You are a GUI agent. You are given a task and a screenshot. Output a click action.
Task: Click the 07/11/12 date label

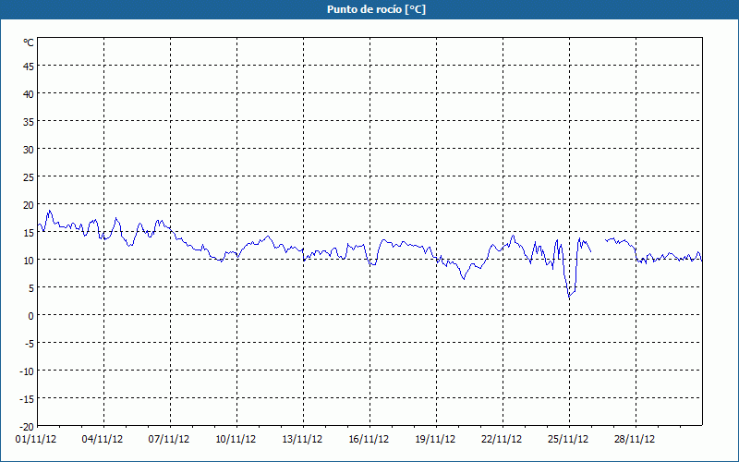(x=169, y=440)
